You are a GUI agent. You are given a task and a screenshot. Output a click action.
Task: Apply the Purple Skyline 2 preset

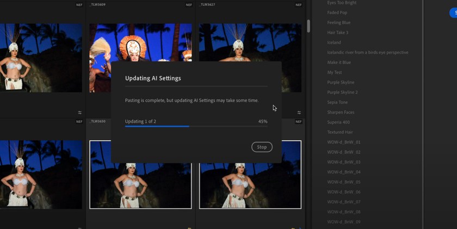pos(342,92)
